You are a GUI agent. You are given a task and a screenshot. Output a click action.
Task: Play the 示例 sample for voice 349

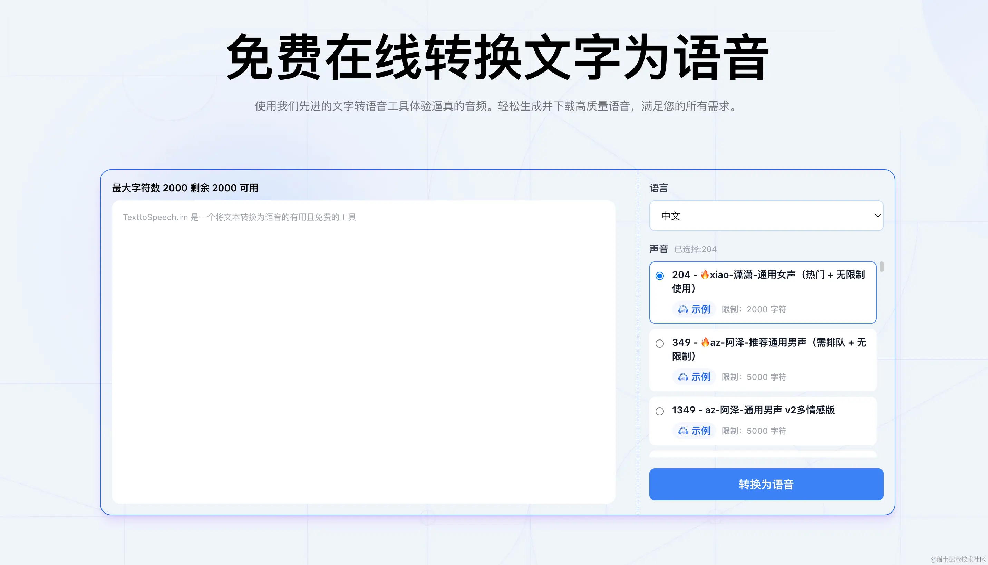click(x=694, y=377)
